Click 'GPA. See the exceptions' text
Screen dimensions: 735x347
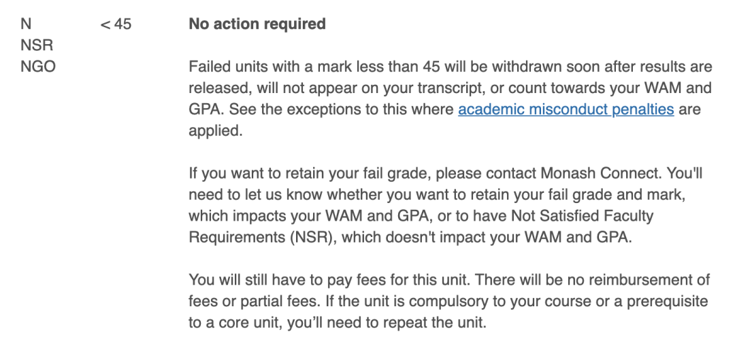[267, 109]
